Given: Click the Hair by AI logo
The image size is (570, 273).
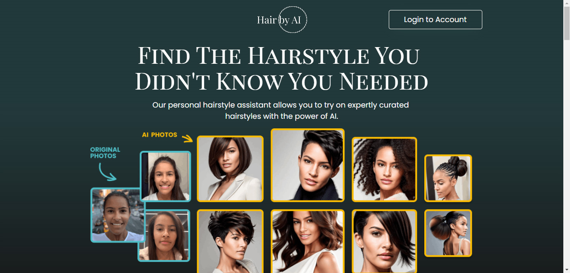Looking at the screenshot, I should [282, 20].
